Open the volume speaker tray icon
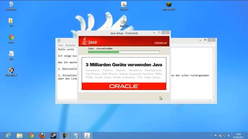Screen dimensions: 248x139 point(229,136)
